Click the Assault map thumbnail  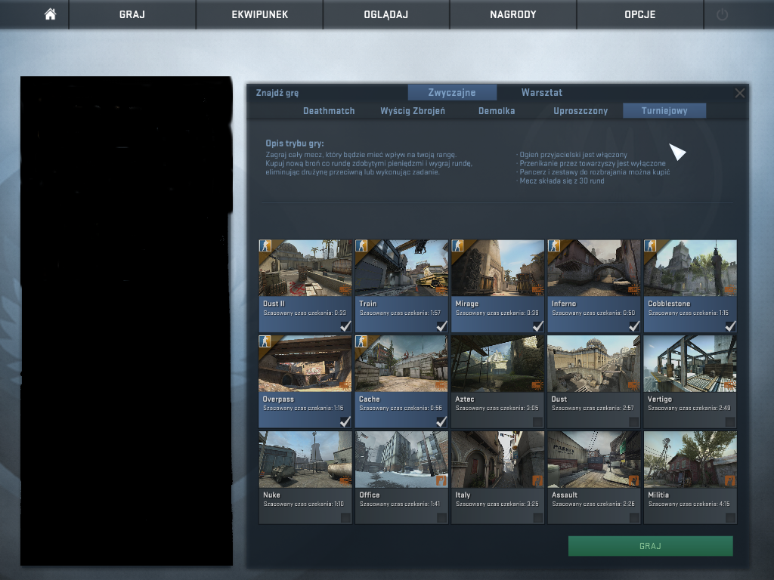pos(594,459)
